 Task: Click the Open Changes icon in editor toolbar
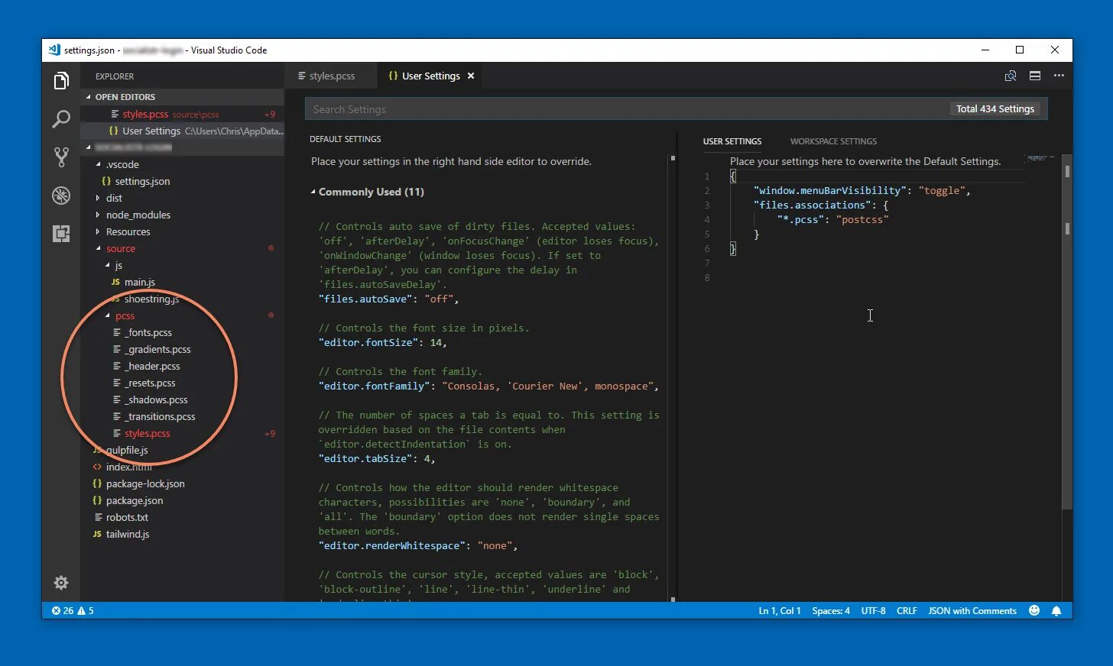(1011, 76)
